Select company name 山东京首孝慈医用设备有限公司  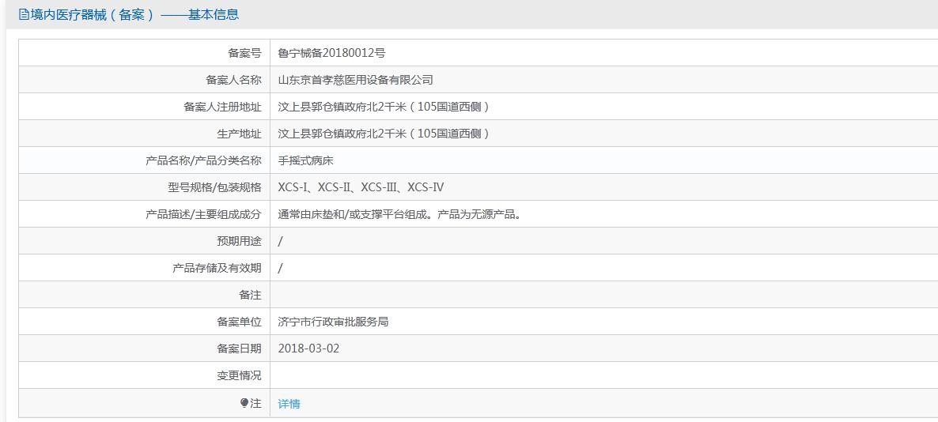click(355, 80)
